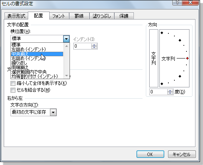Toggle the セルを結合する checkbox
The height and width of the screenshot is (165, 203).
13,90
